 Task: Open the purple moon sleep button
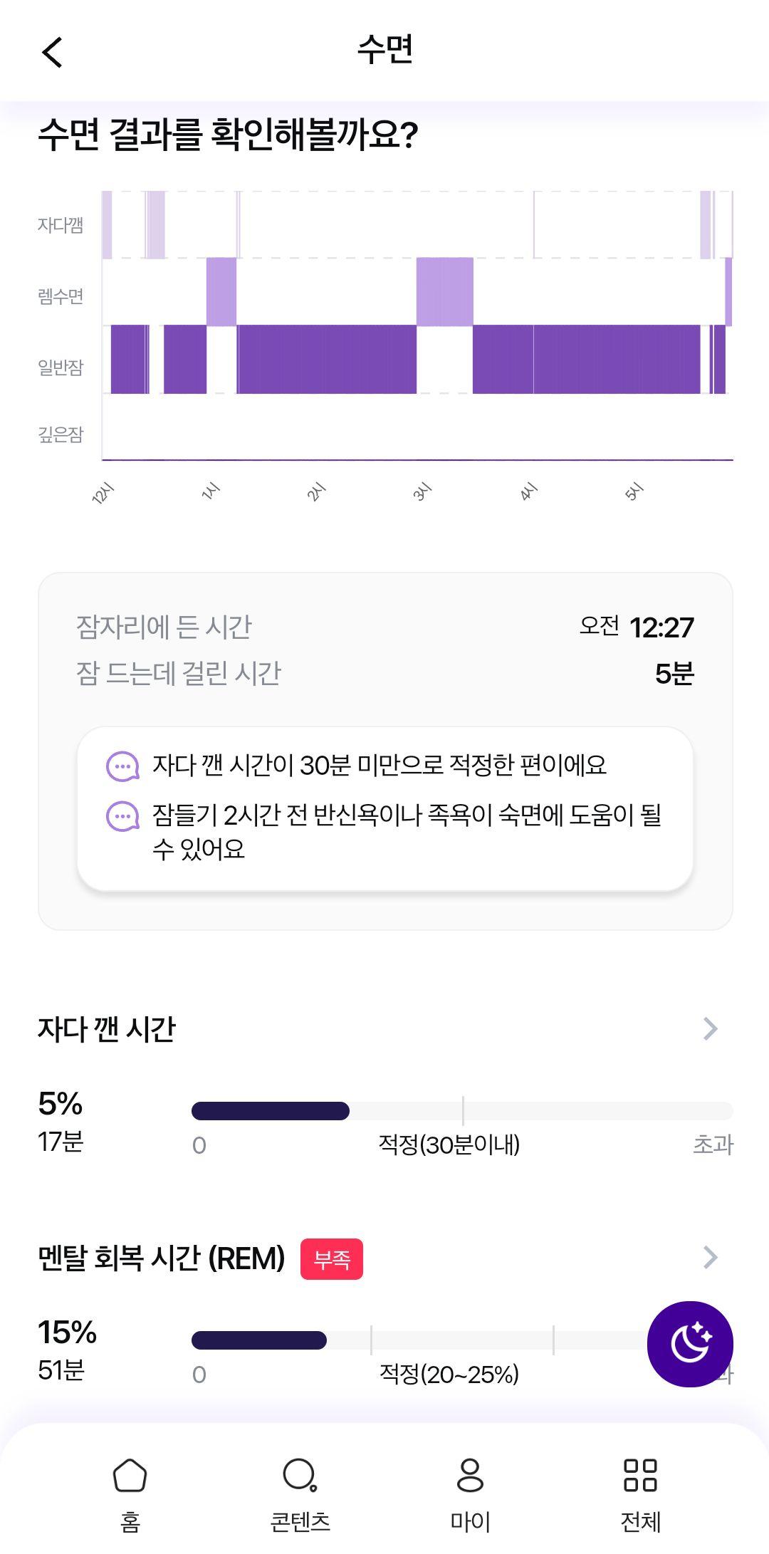coord(690,1344)
